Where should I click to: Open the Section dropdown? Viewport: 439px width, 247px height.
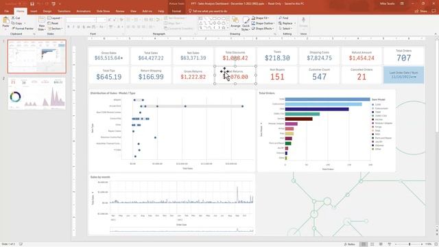[x=55, y=29]
